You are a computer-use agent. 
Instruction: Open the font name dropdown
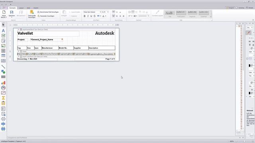[100, 12]
